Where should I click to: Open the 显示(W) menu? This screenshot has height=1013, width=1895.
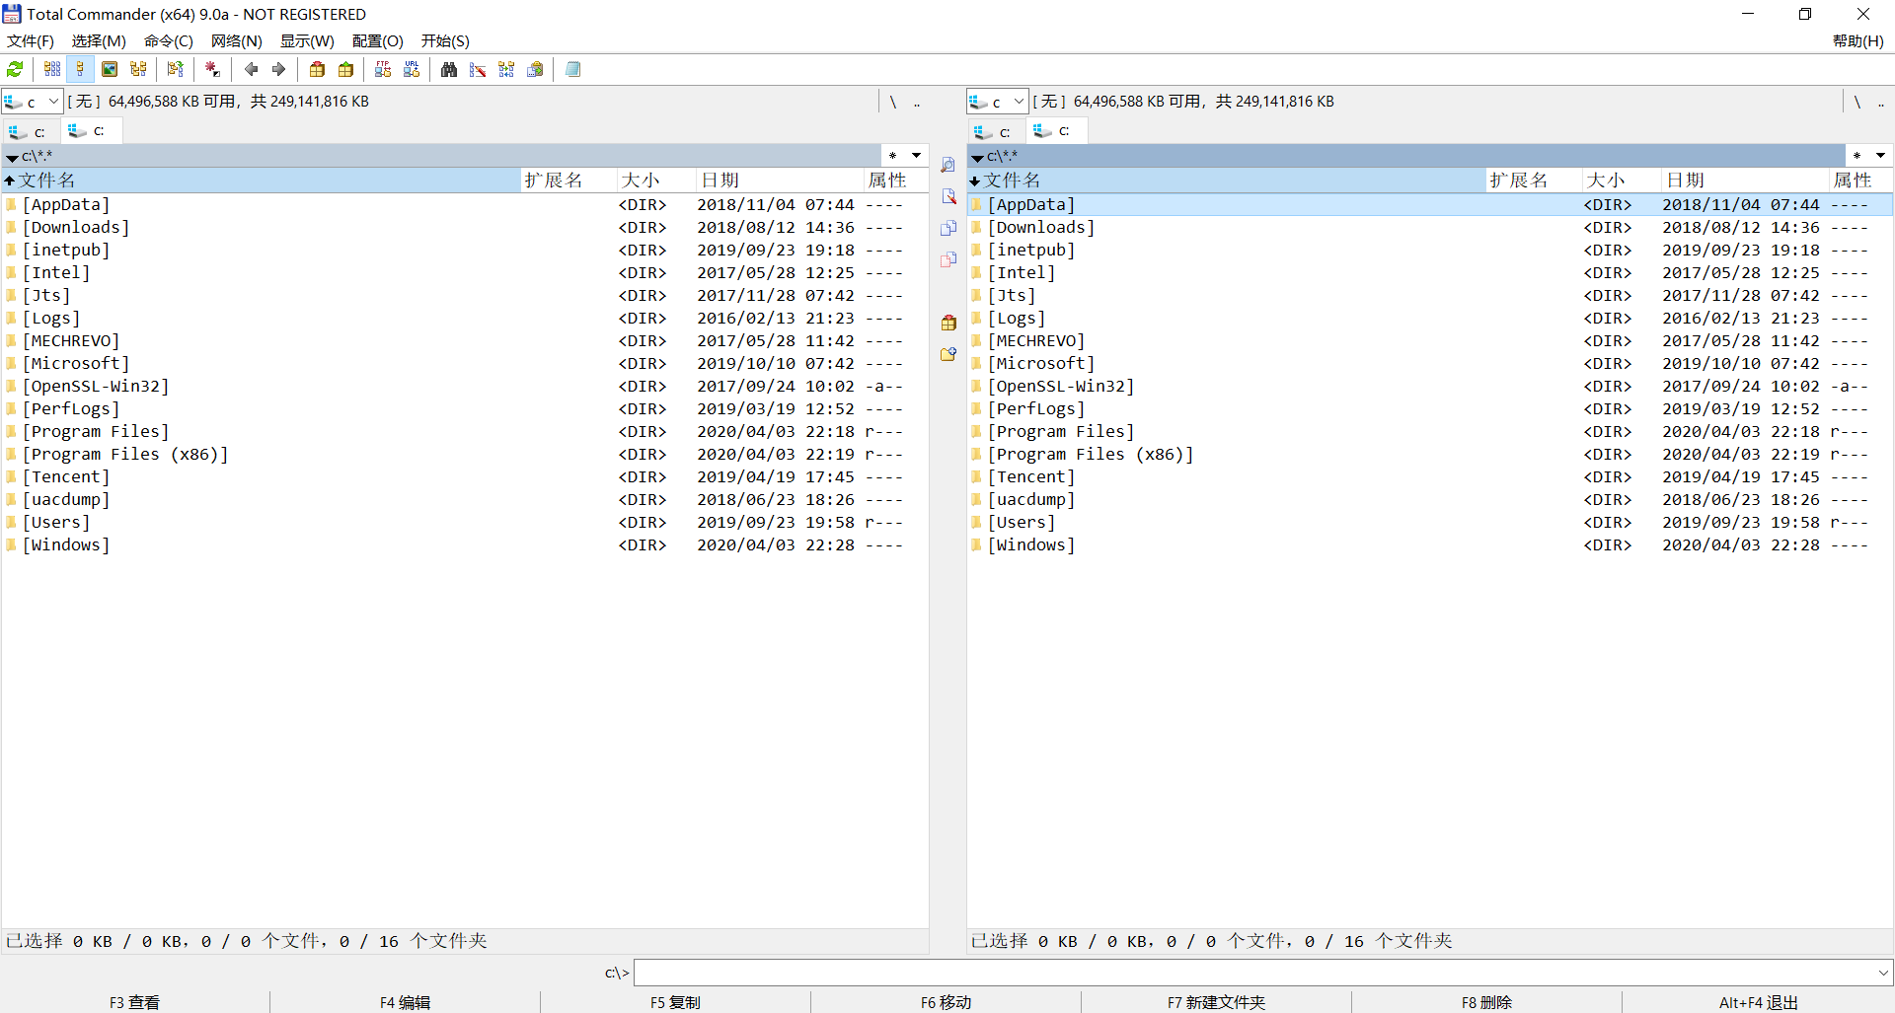(307, 41)
